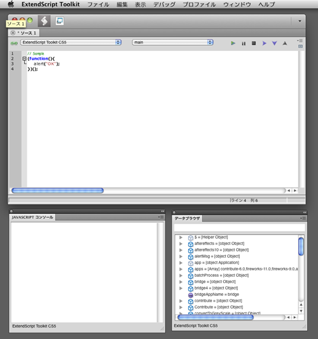318x339 pixels.
Task: Click the Run (play) debug button
Action: click(233, 43)
